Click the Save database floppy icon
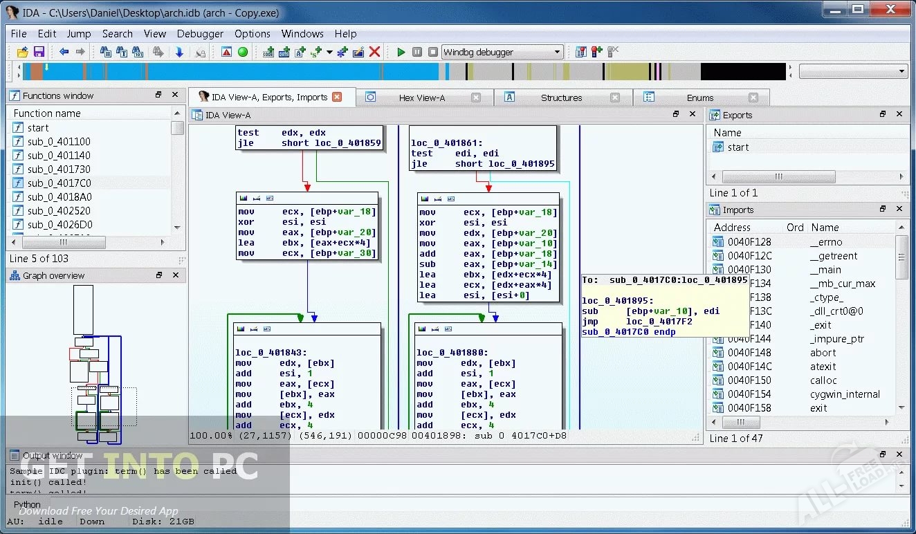The width and height of the screenshot is (916, 534). tap(39, 52)
